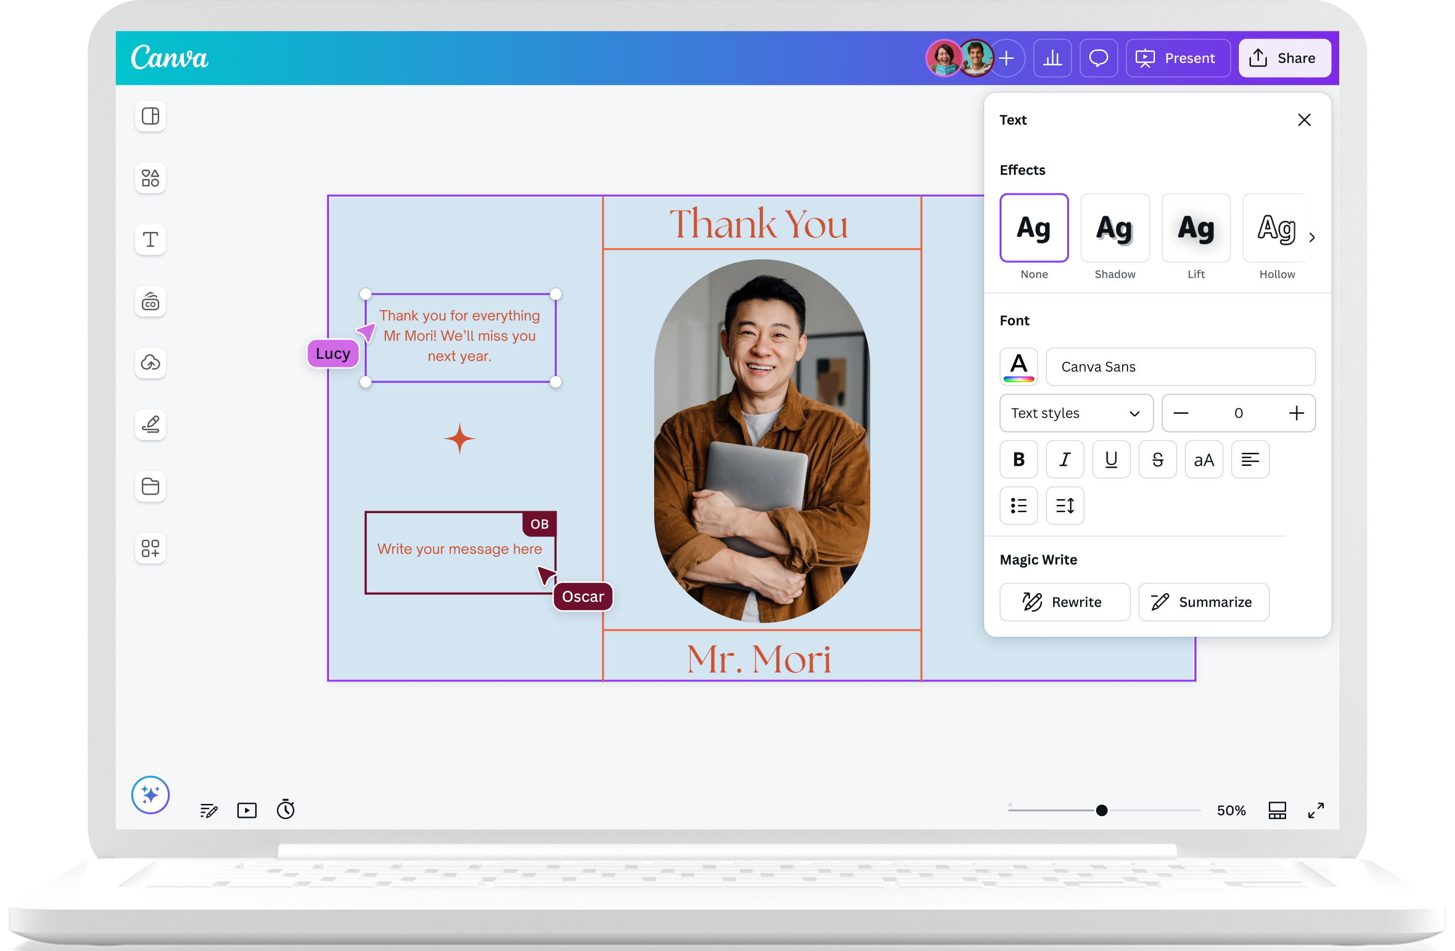Toggle bold formatting
1455x951 pixels.
click(1018, 460)
